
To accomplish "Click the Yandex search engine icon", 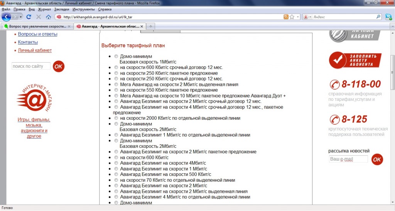I will click(x=306, y=17).
